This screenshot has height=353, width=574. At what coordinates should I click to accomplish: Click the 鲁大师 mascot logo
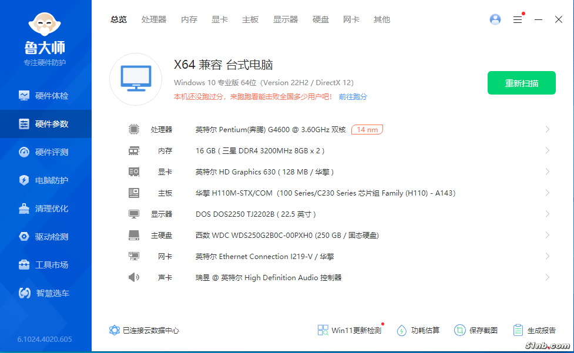(x=45, y=24)
